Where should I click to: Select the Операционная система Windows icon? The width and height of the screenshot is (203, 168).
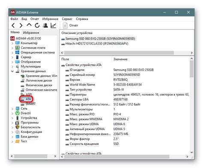pos(18,52)
